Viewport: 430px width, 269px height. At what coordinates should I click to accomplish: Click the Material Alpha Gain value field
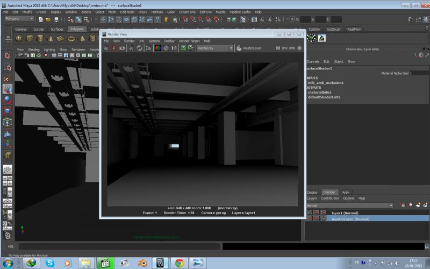point(419,73)
